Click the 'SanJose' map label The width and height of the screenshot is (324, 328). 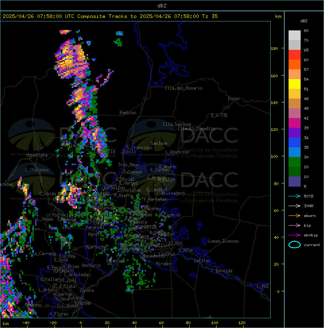[159, 143]
